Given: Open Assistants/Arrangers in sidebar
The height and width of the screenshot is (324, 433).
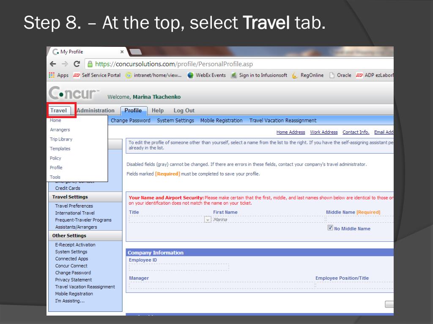Looking at the screenshot, I should coord(76,227).
